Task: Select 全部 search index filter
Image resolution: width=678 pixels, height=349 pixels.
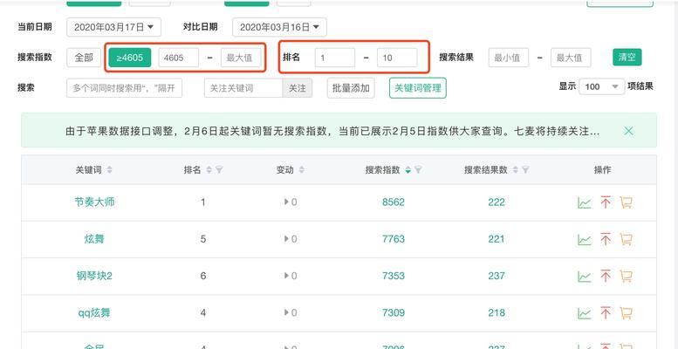Action: coord(84,58)
